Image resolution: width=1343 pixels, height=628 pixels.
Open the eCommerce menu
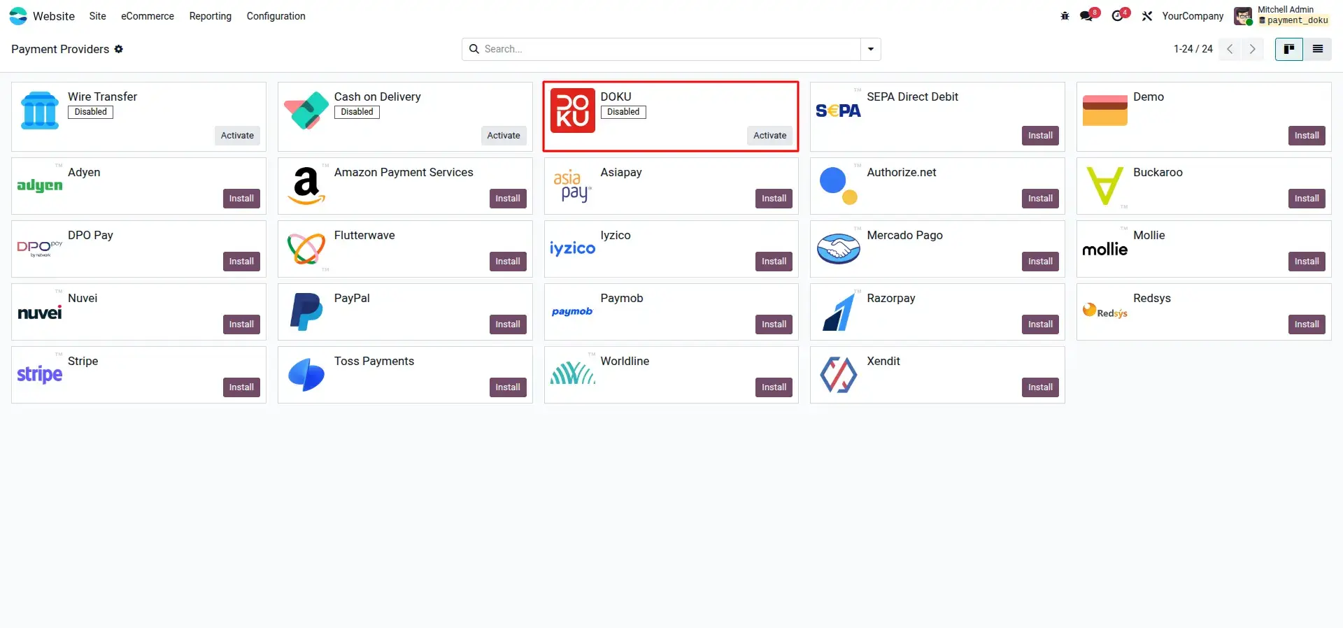click(x=148, y=16)
